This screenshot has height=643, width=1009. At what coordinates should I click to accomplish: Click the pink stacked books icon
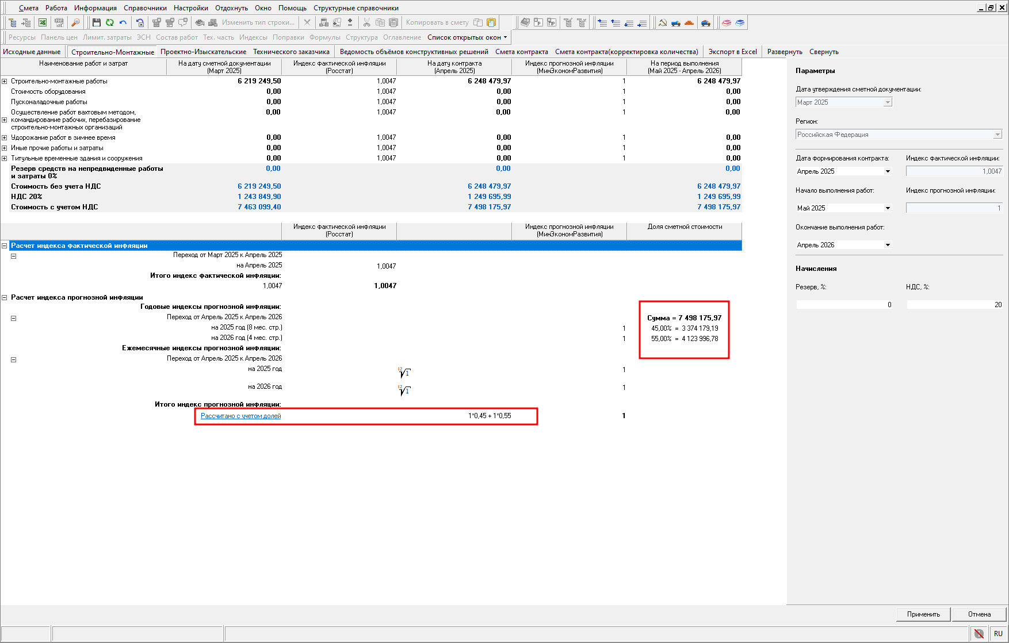(727, 22)
